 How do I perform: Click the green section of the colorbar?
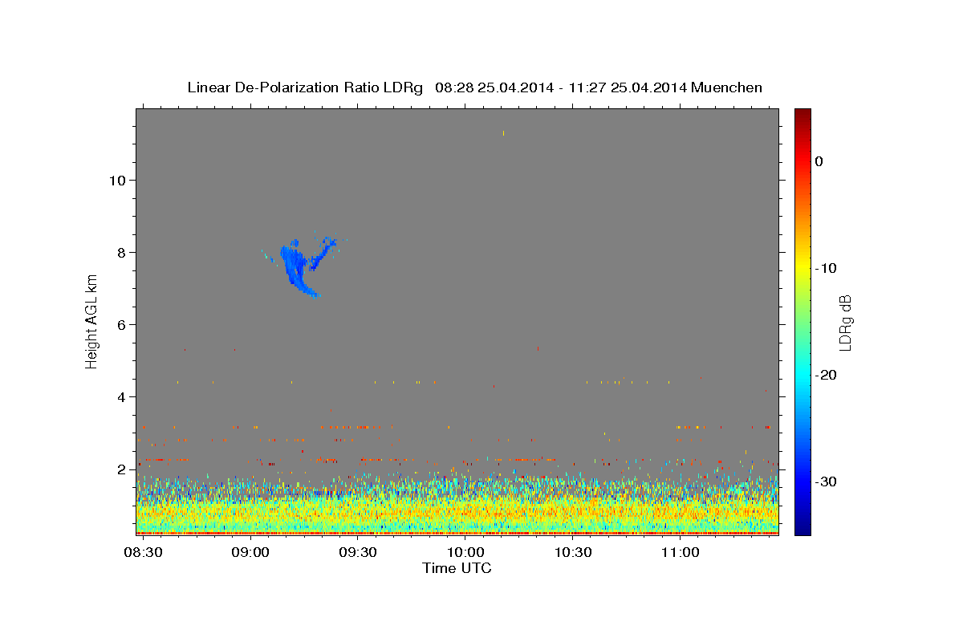coord(802,321)
